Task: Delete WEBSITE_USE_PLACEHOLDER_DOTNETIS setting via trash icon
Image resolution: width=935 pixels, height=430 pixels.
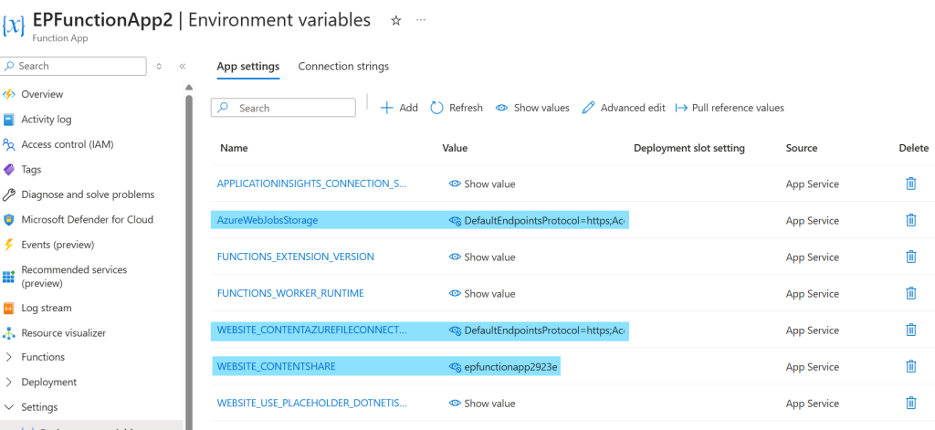Action: coord(910,404)
